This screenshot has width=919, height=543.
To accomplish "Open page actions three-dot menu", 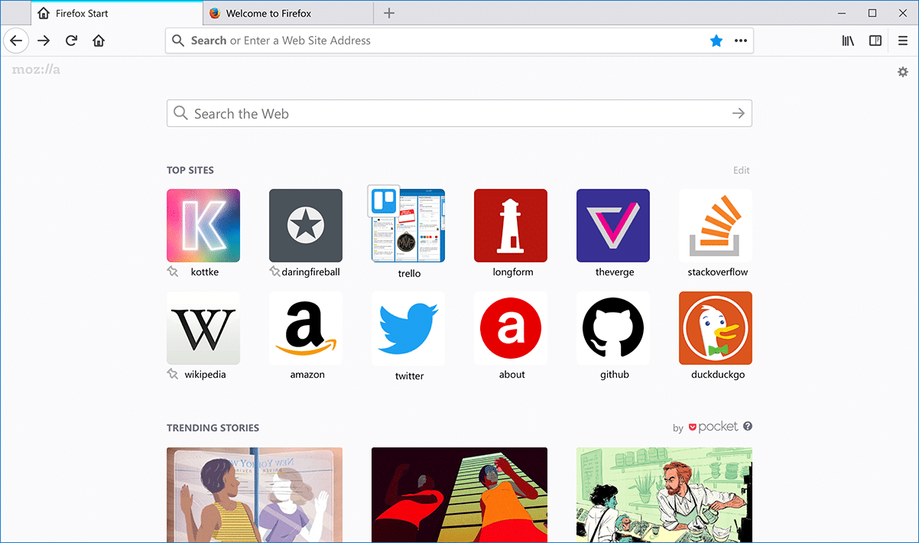I will point(741,41).
